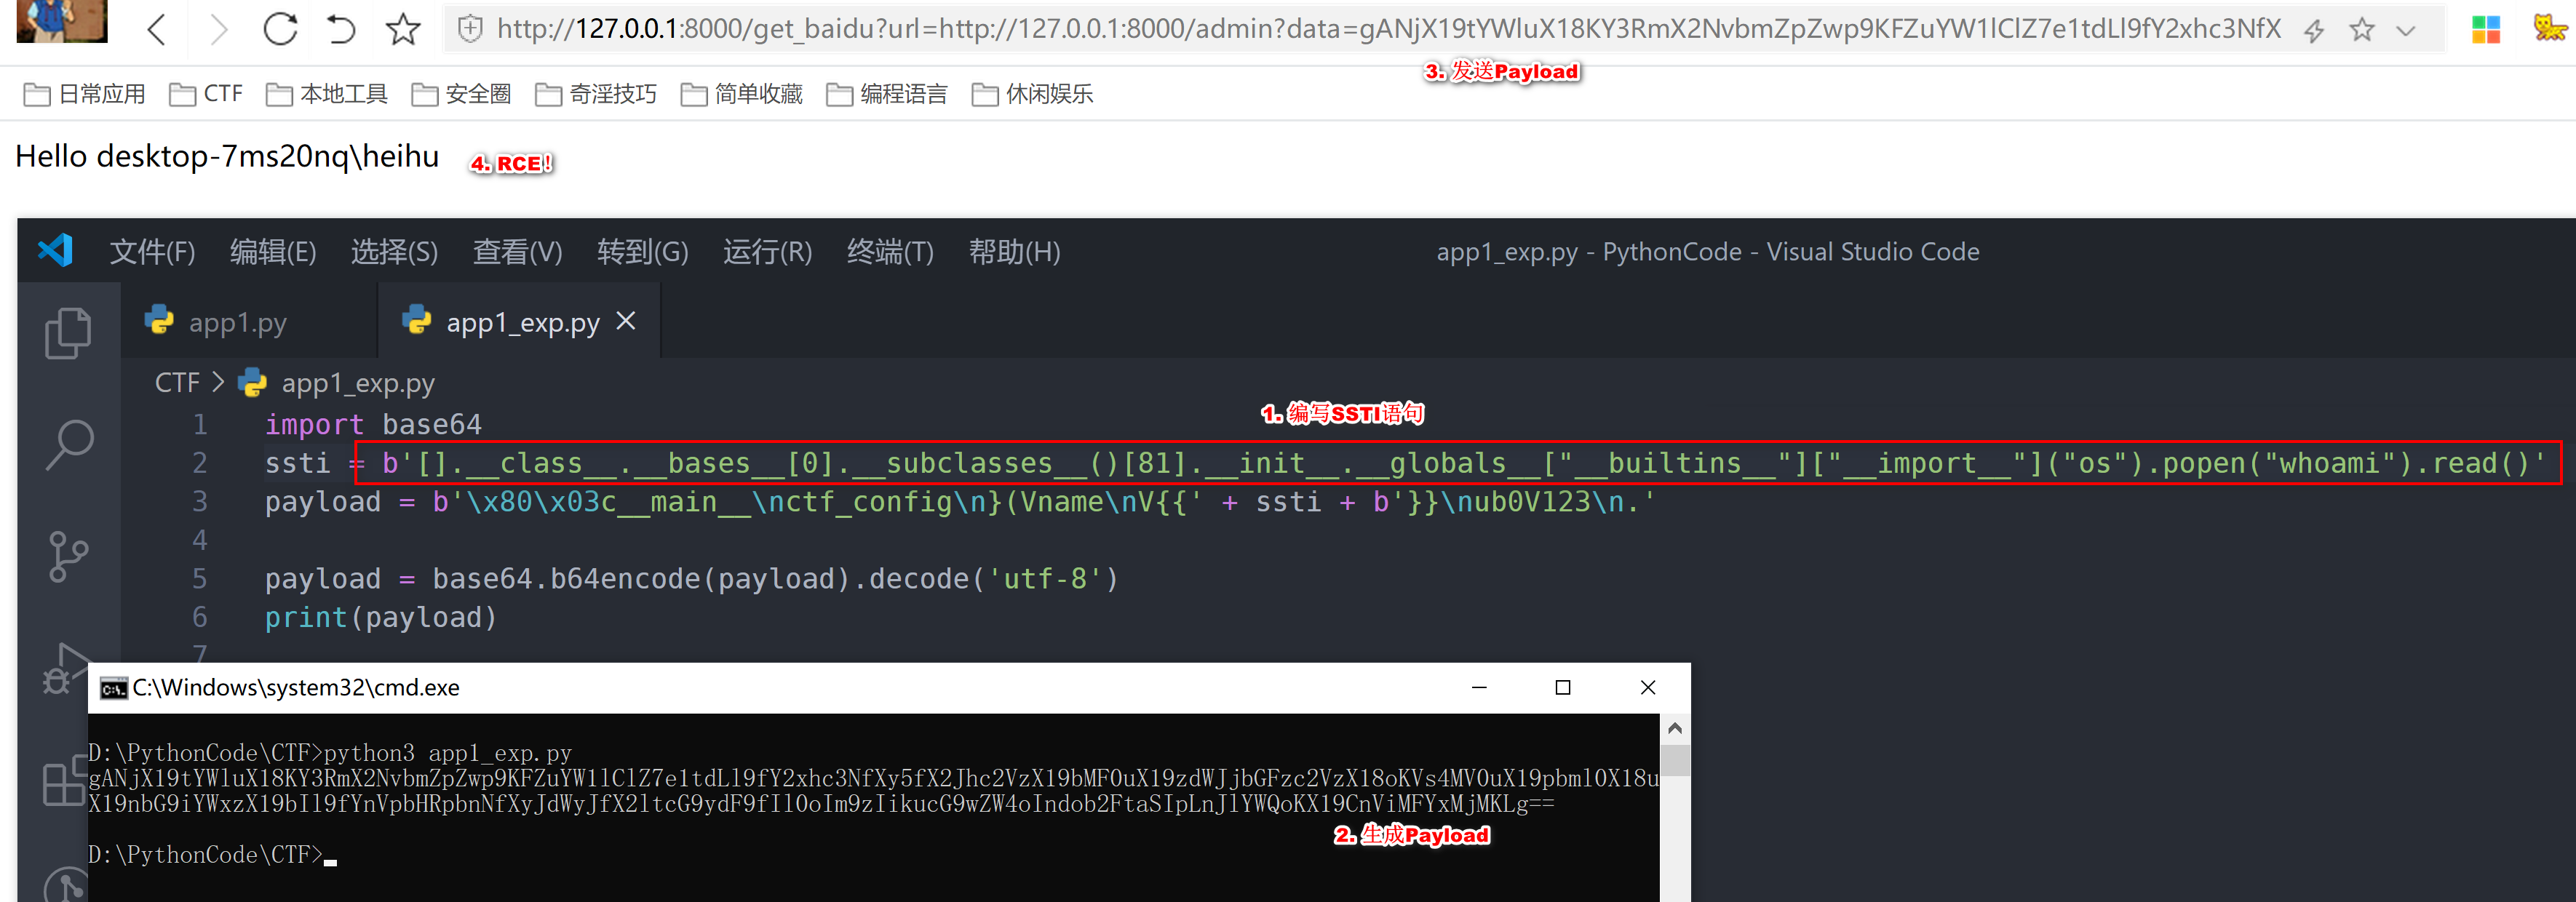Open the 安全圈 bookmarks folder
The width and height of the screenshot is (2576, 902).
tap(462, 94)
